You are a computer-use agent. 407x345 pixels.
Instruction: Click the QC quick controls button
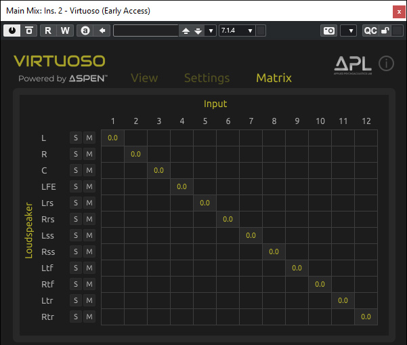click(x=370, y=31)
